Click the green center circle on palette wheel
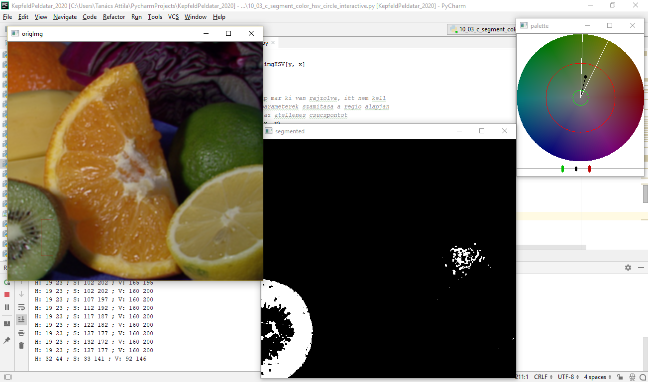 [580, 98]
